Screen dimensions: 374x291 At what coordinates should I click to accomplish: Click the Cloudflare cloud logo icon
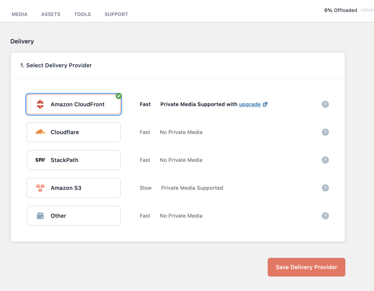point(40,132)
